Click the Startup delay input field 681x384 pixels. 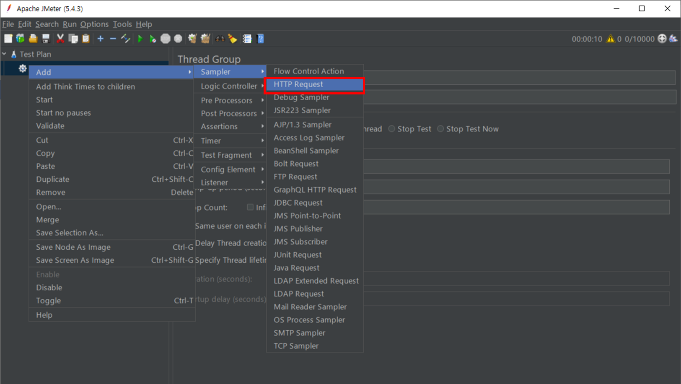click(x=516, y=299)
